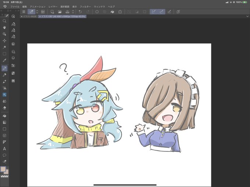Screen dimensions: 250x187
Task: Fill with the command bar bucket icon
Action: [x=113, y=12]
